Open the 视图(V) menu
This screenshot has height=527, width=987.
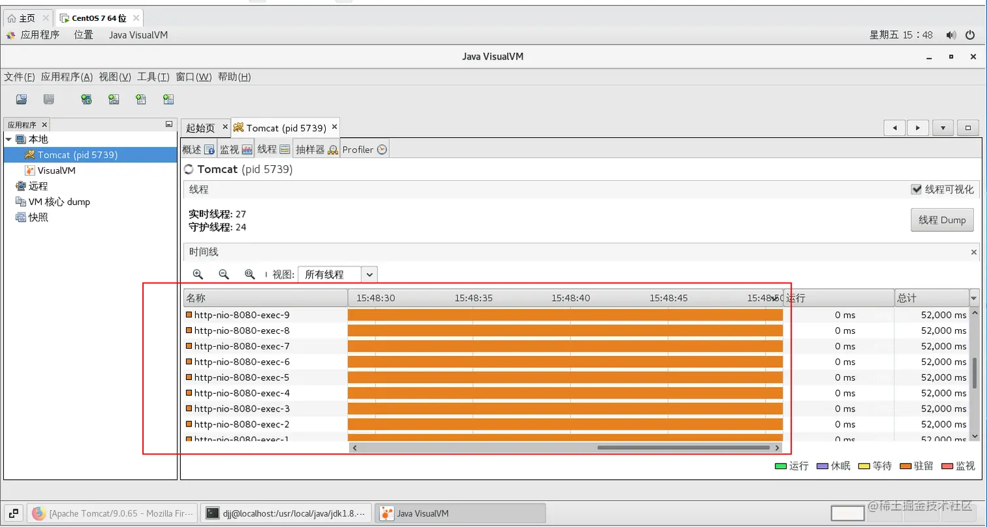115,77
